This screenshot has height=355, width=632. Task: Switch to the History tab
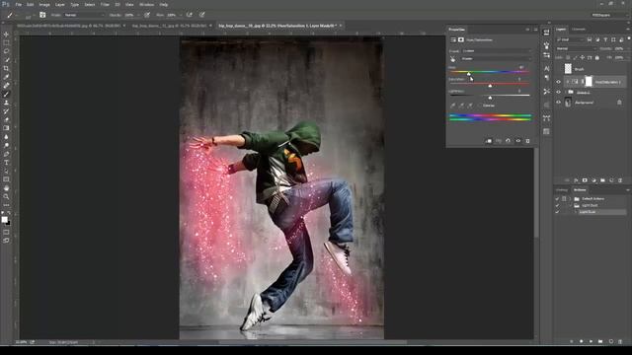pos(562,190)
